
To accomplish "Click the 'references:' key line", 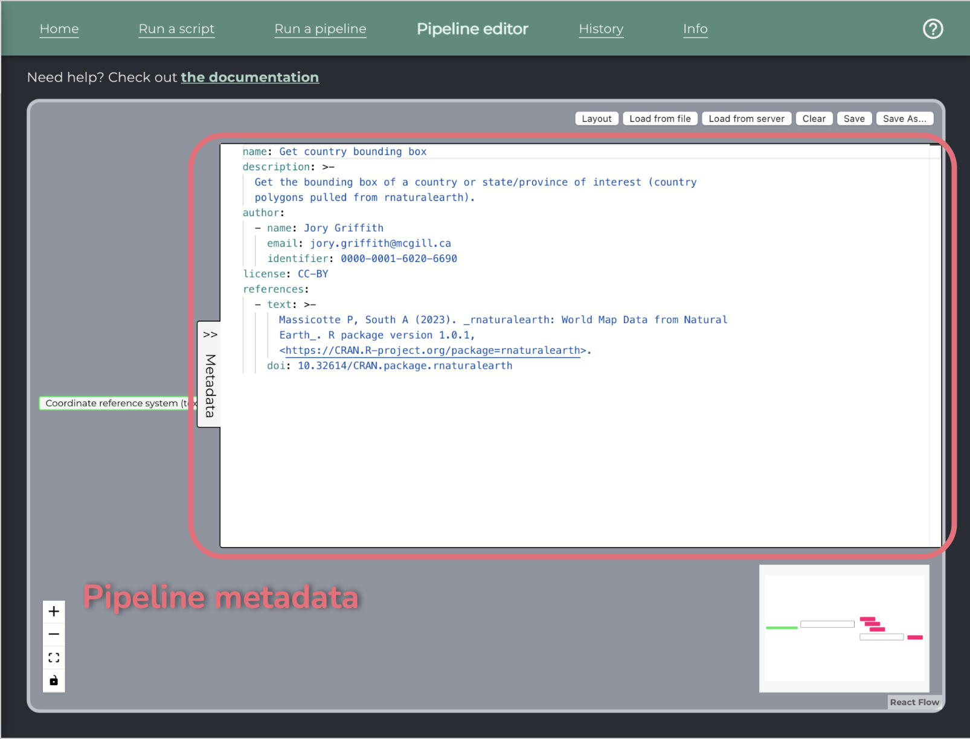I will point(275,289).
